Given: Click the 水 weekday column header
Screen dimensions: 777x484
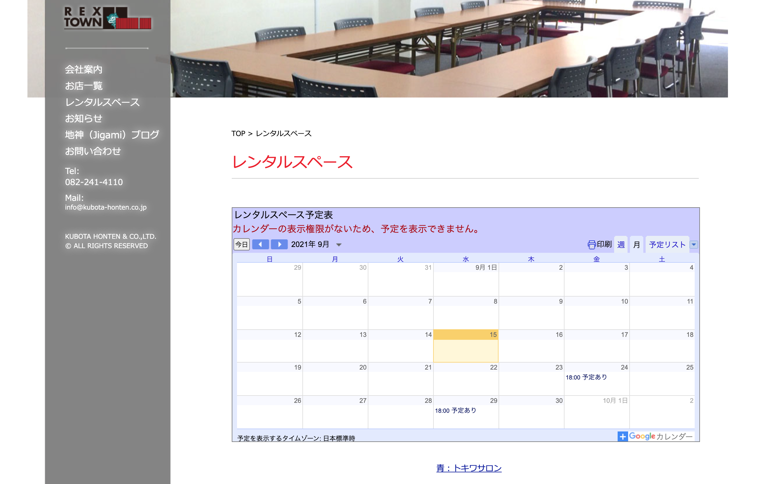Looking at the screenshot, I should tap(466, 259).
